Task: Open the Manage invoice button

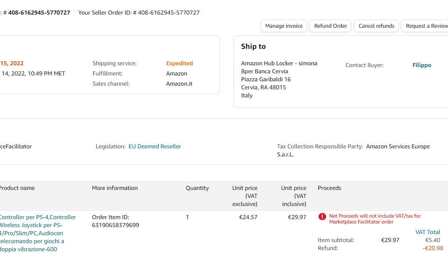Action: (x=284, y=26)
